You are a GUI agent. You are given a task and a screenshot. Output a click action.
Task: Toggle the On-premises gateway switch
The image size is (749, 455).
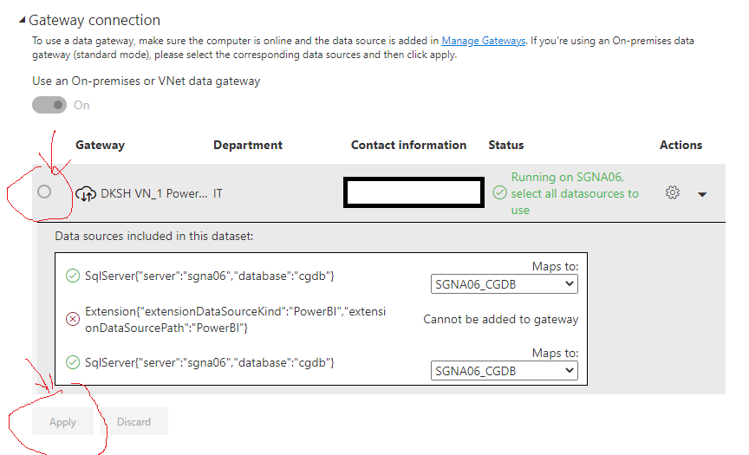[x=49, y=105]
